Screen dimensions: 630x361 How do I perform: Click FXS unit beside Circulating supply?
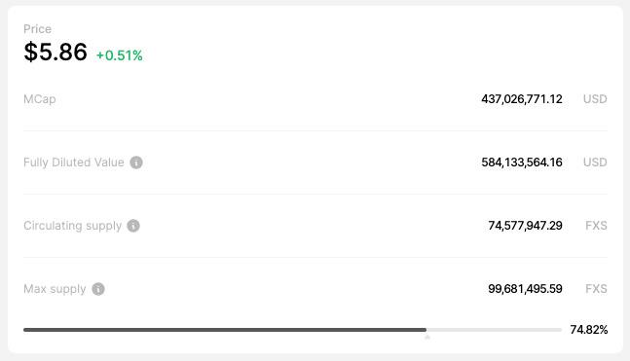(596, 226)
